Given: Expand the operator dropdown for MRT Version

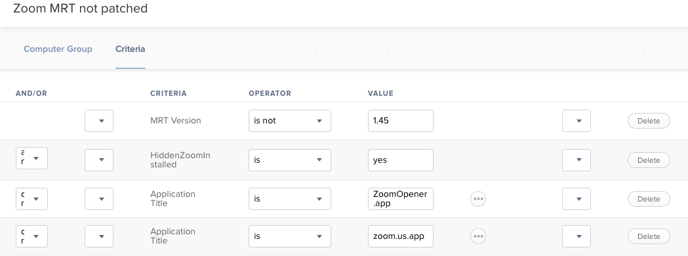Looking at the screenshot, I should tap(290, 121).
